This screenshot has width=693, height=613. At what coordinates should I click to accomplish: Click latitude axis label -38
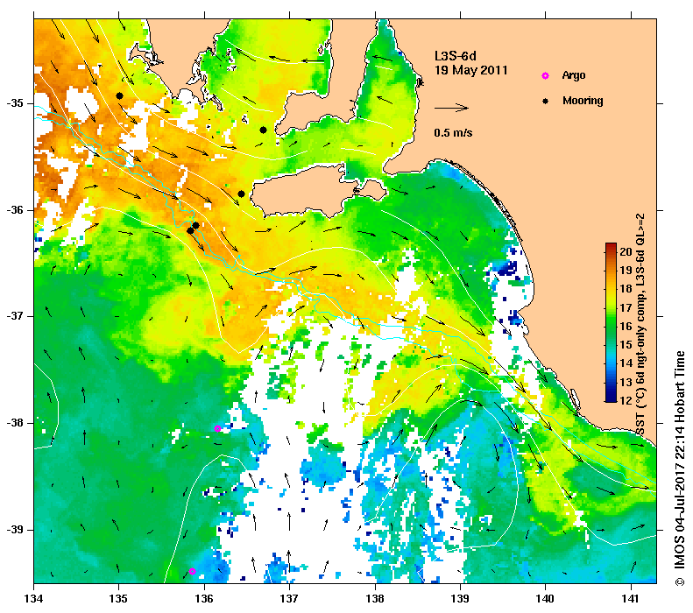pyautogui.click(x=14, y=423)
